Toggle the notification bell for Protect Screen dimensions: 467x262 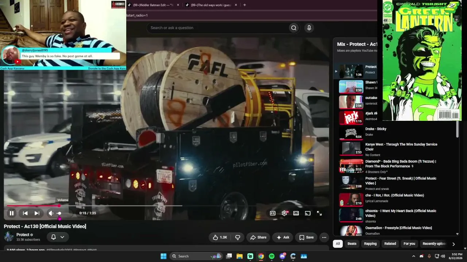click(53, 237)
